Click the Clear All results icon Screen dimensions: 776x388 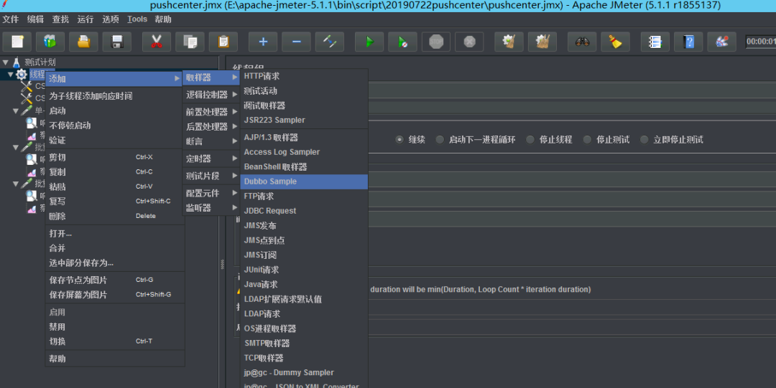point(542,42)
